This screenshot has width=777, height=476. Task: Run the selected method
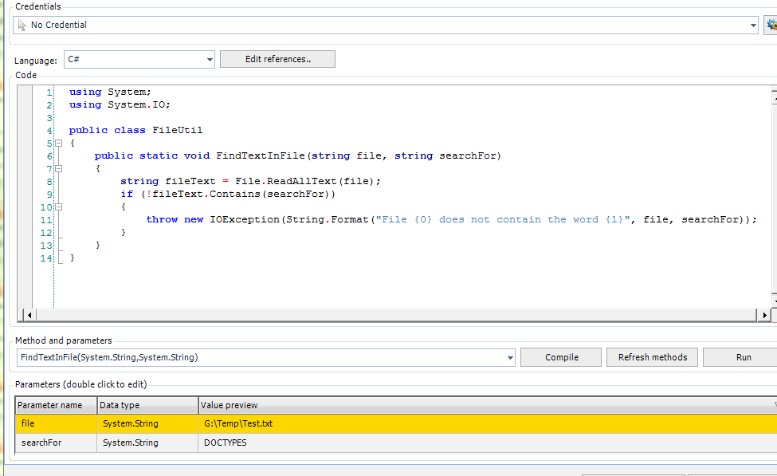tap(742, 357)
